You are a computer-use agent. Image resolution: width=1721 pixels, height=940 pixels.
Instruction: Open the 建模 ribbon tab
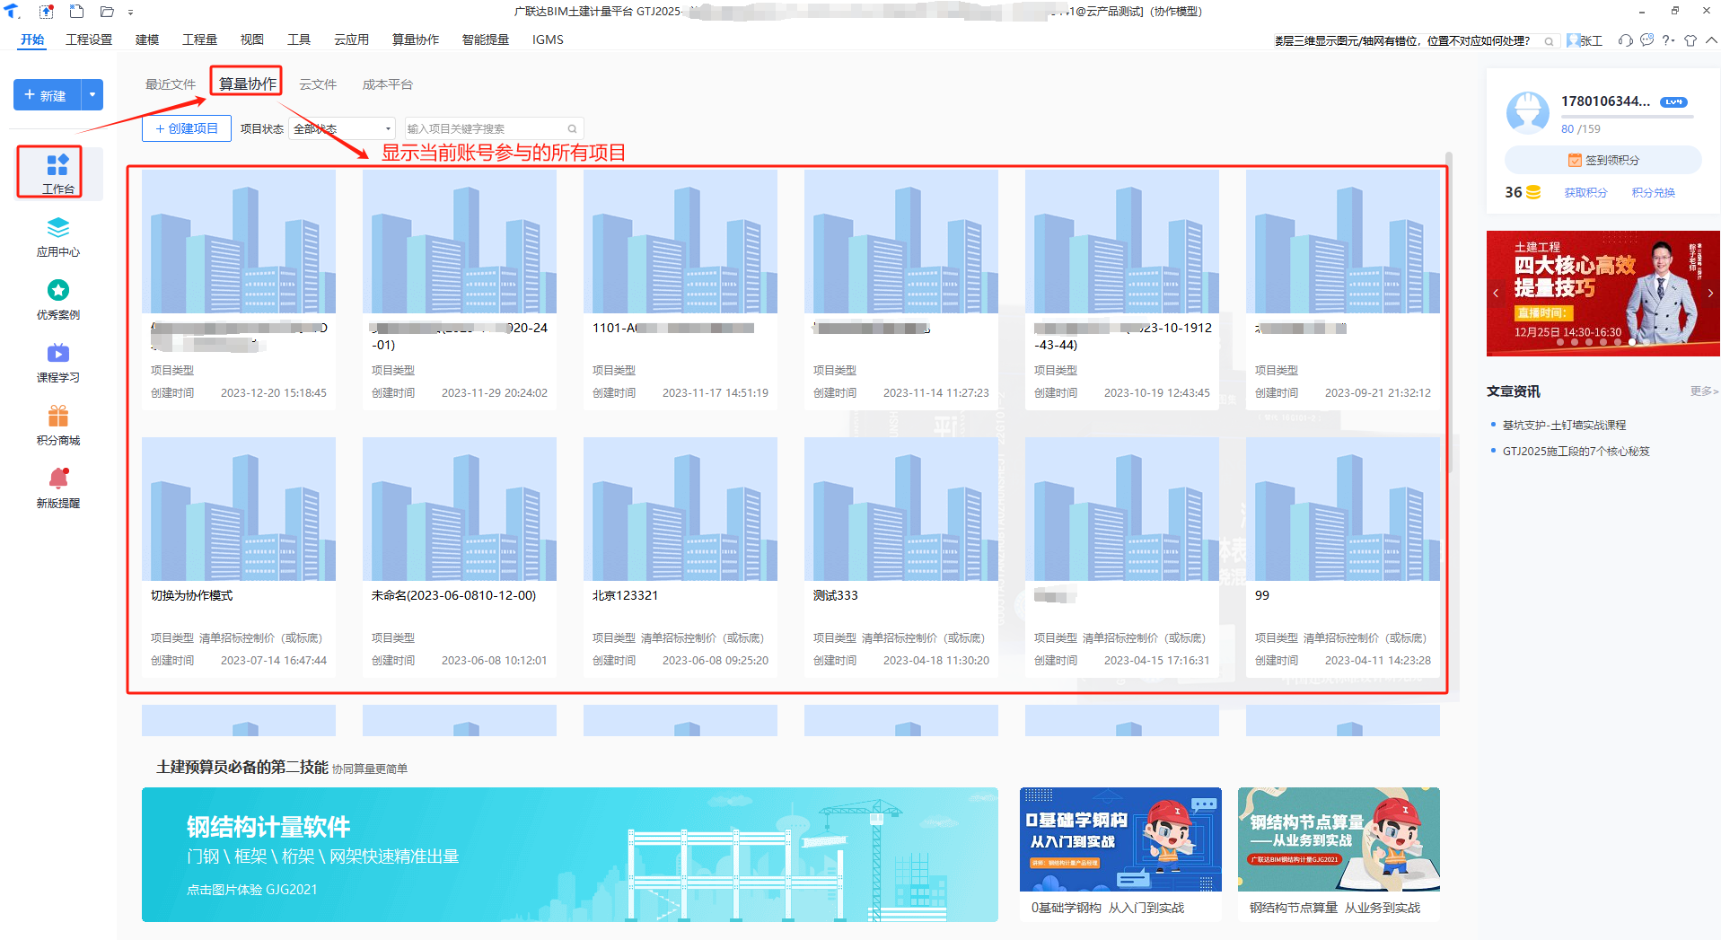(147, 40)
